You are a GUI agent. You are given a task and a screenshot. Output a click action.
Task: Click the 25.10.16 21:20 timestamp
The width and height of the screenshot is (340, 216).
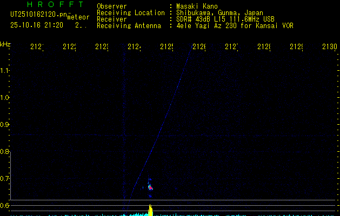point(37,25)
